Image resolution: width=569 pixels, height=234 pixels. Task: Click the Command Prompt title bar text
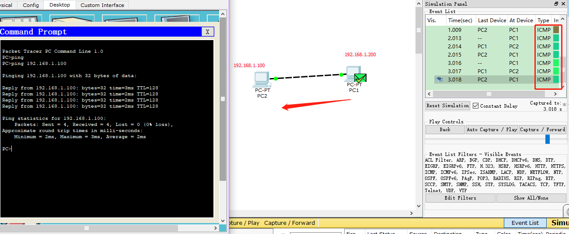pos(34,32)
